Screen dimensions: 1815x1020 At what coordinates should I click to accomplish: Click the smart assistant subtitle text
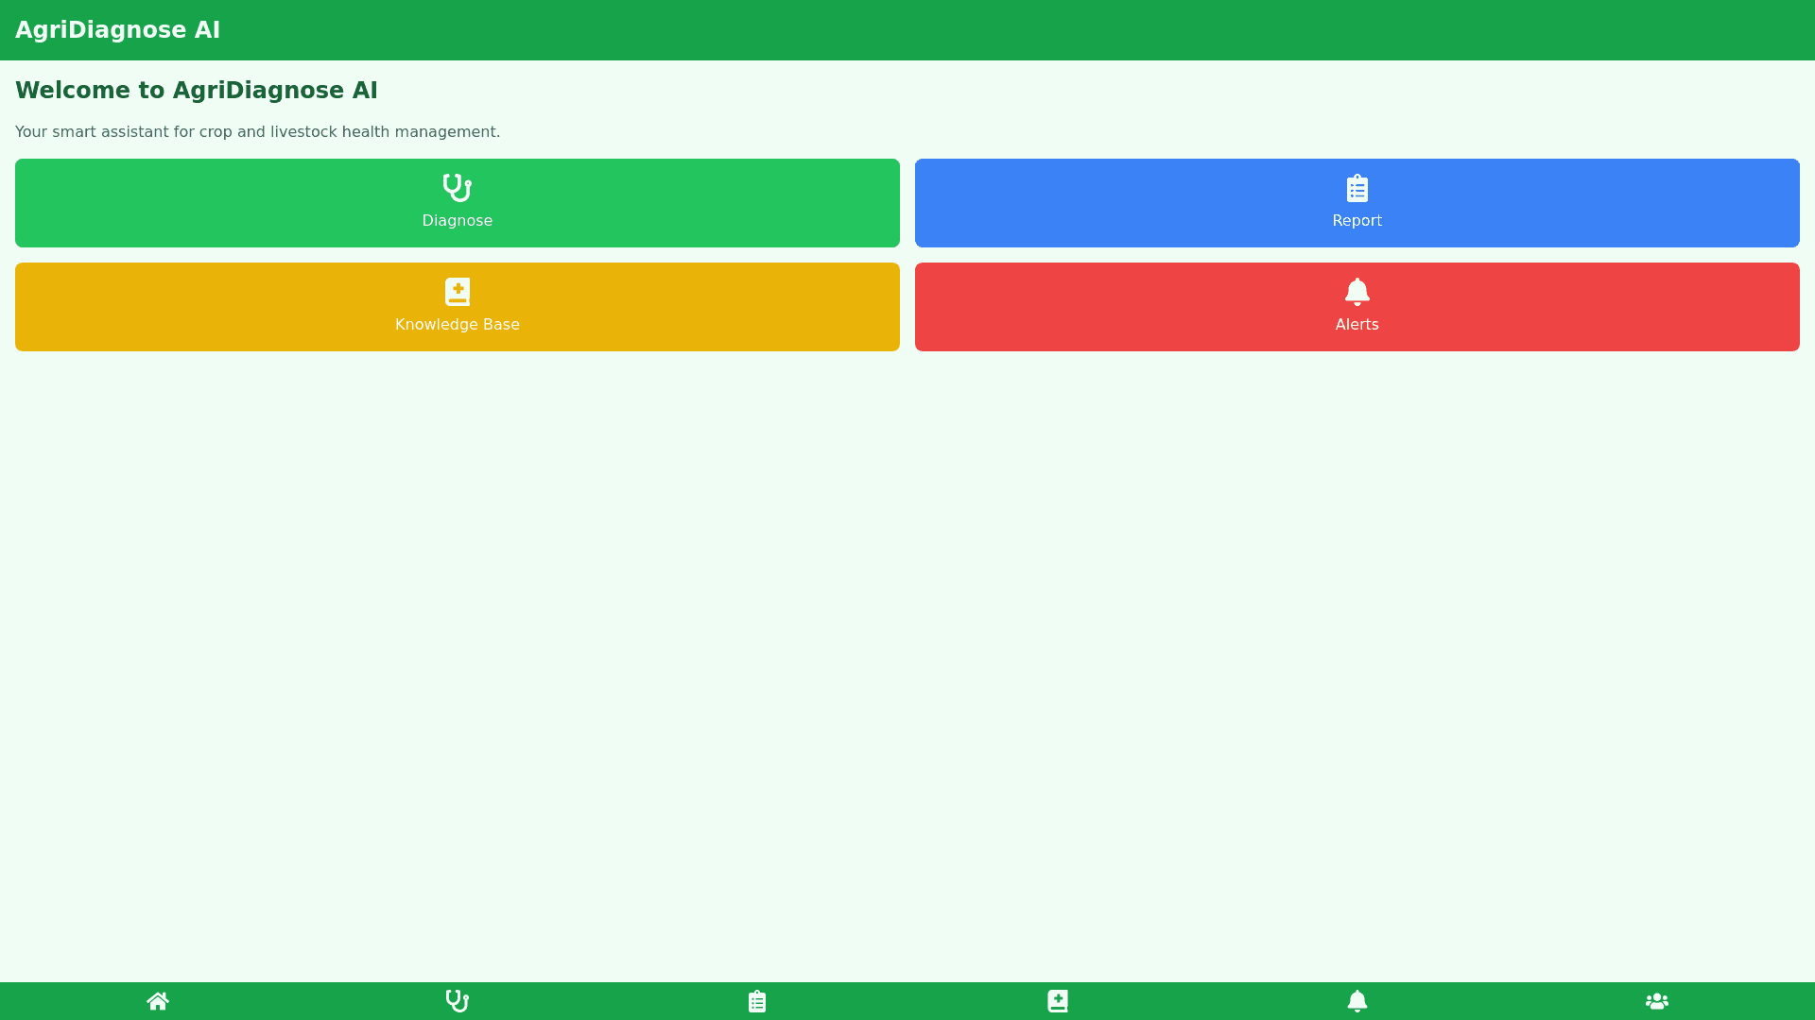pyautogui.click(x=257, y=132)
